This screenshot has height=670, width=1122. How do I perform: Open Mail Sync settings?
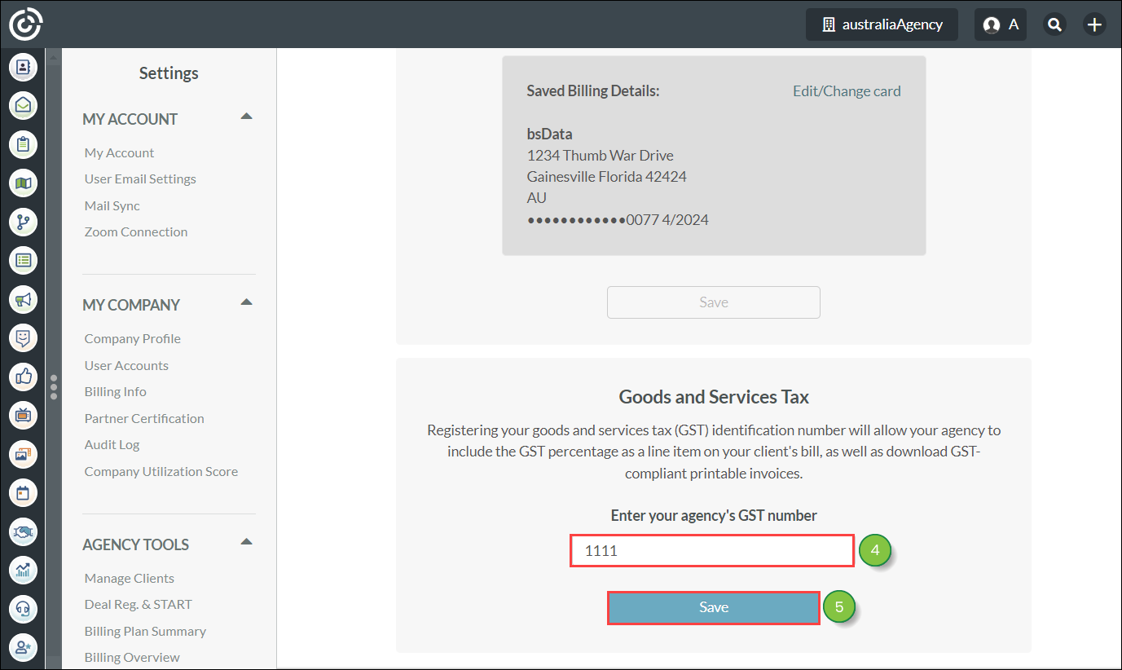pyautogui.click(x=112, y=205)
